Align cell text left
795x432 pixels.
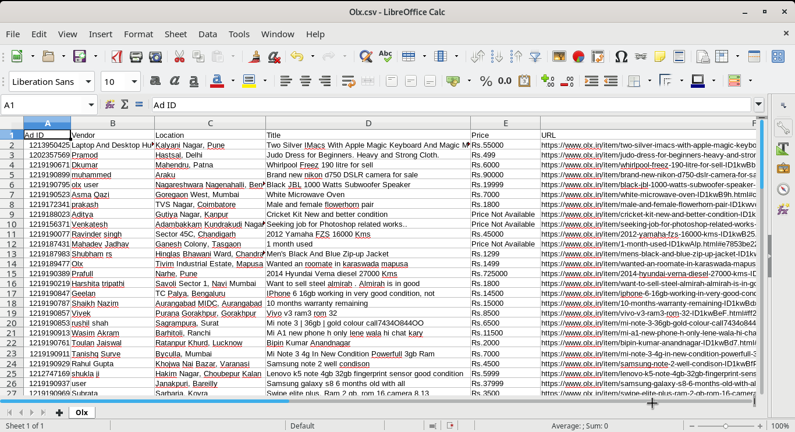click(x=286, y=81)
